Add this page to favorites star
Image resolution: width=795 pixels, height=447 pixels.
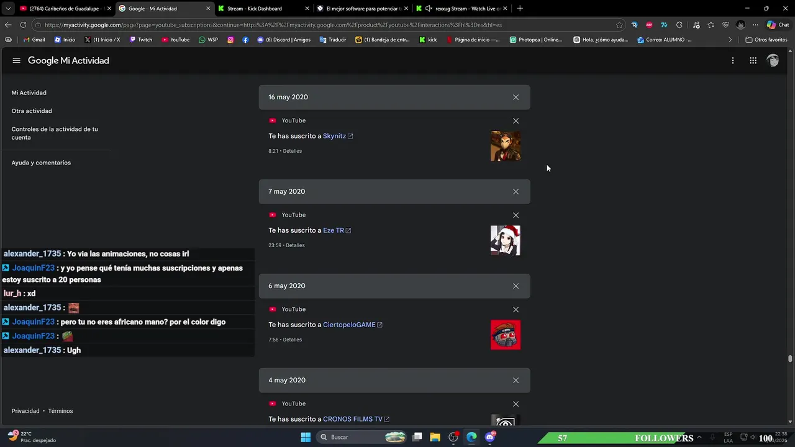coord(619,25)
